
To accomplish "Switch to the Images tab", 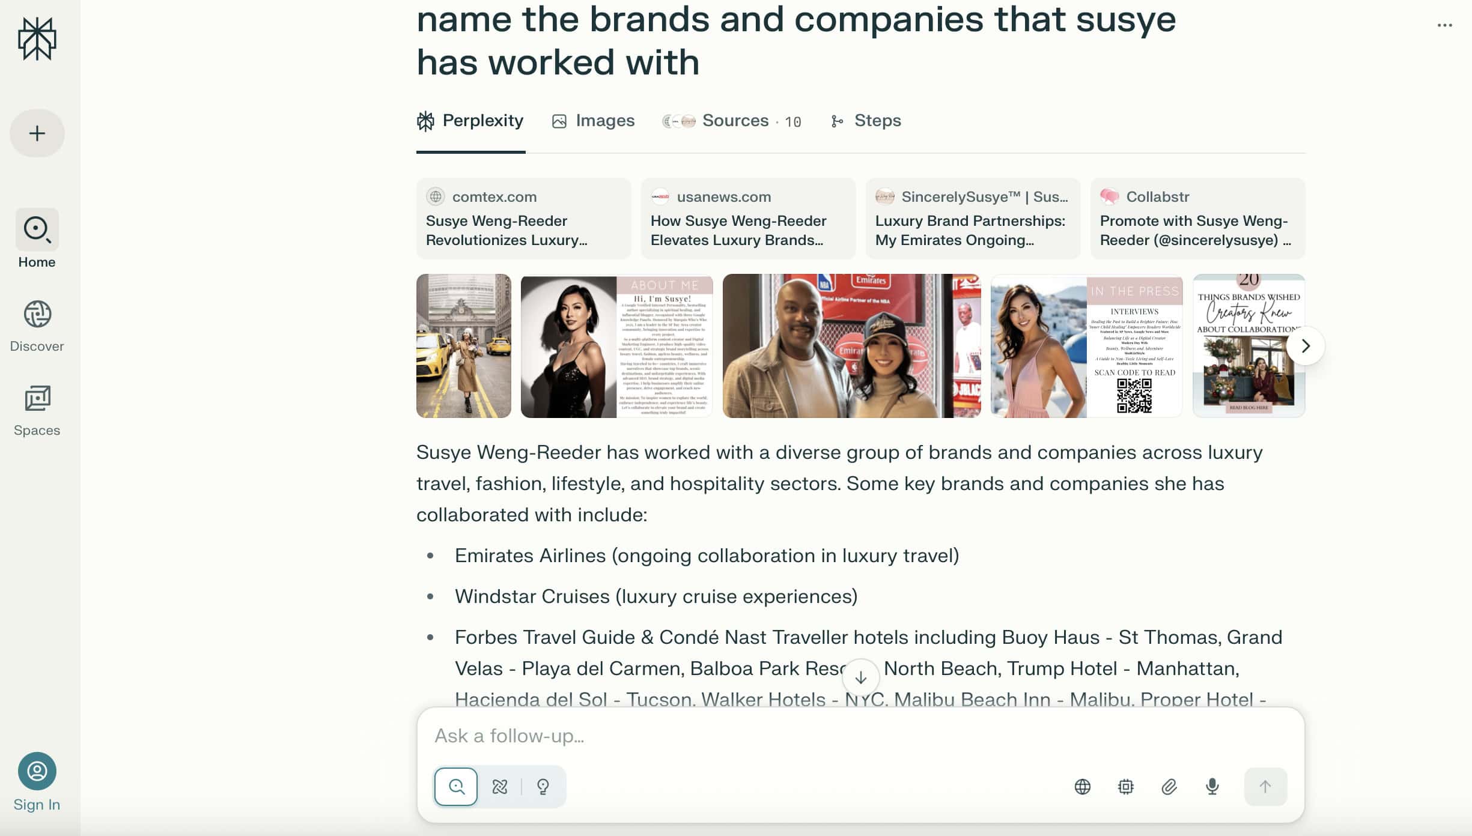I will tap(594, 121).
